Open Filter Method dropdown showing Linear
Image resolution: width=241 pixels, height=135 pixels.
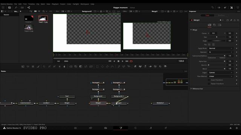[220, 76]
